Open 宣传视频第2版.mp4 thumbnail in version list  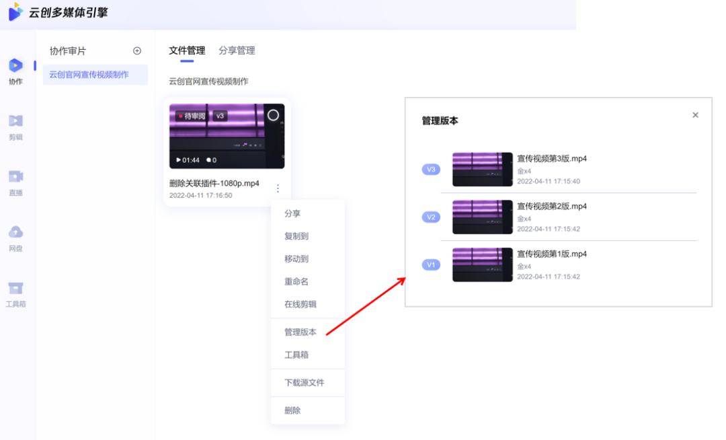click(x=482, y=217)
